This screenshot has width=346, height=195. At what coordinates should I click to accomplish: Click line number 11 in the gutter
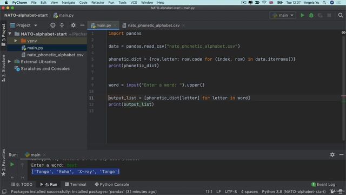(x=91, y=98)
